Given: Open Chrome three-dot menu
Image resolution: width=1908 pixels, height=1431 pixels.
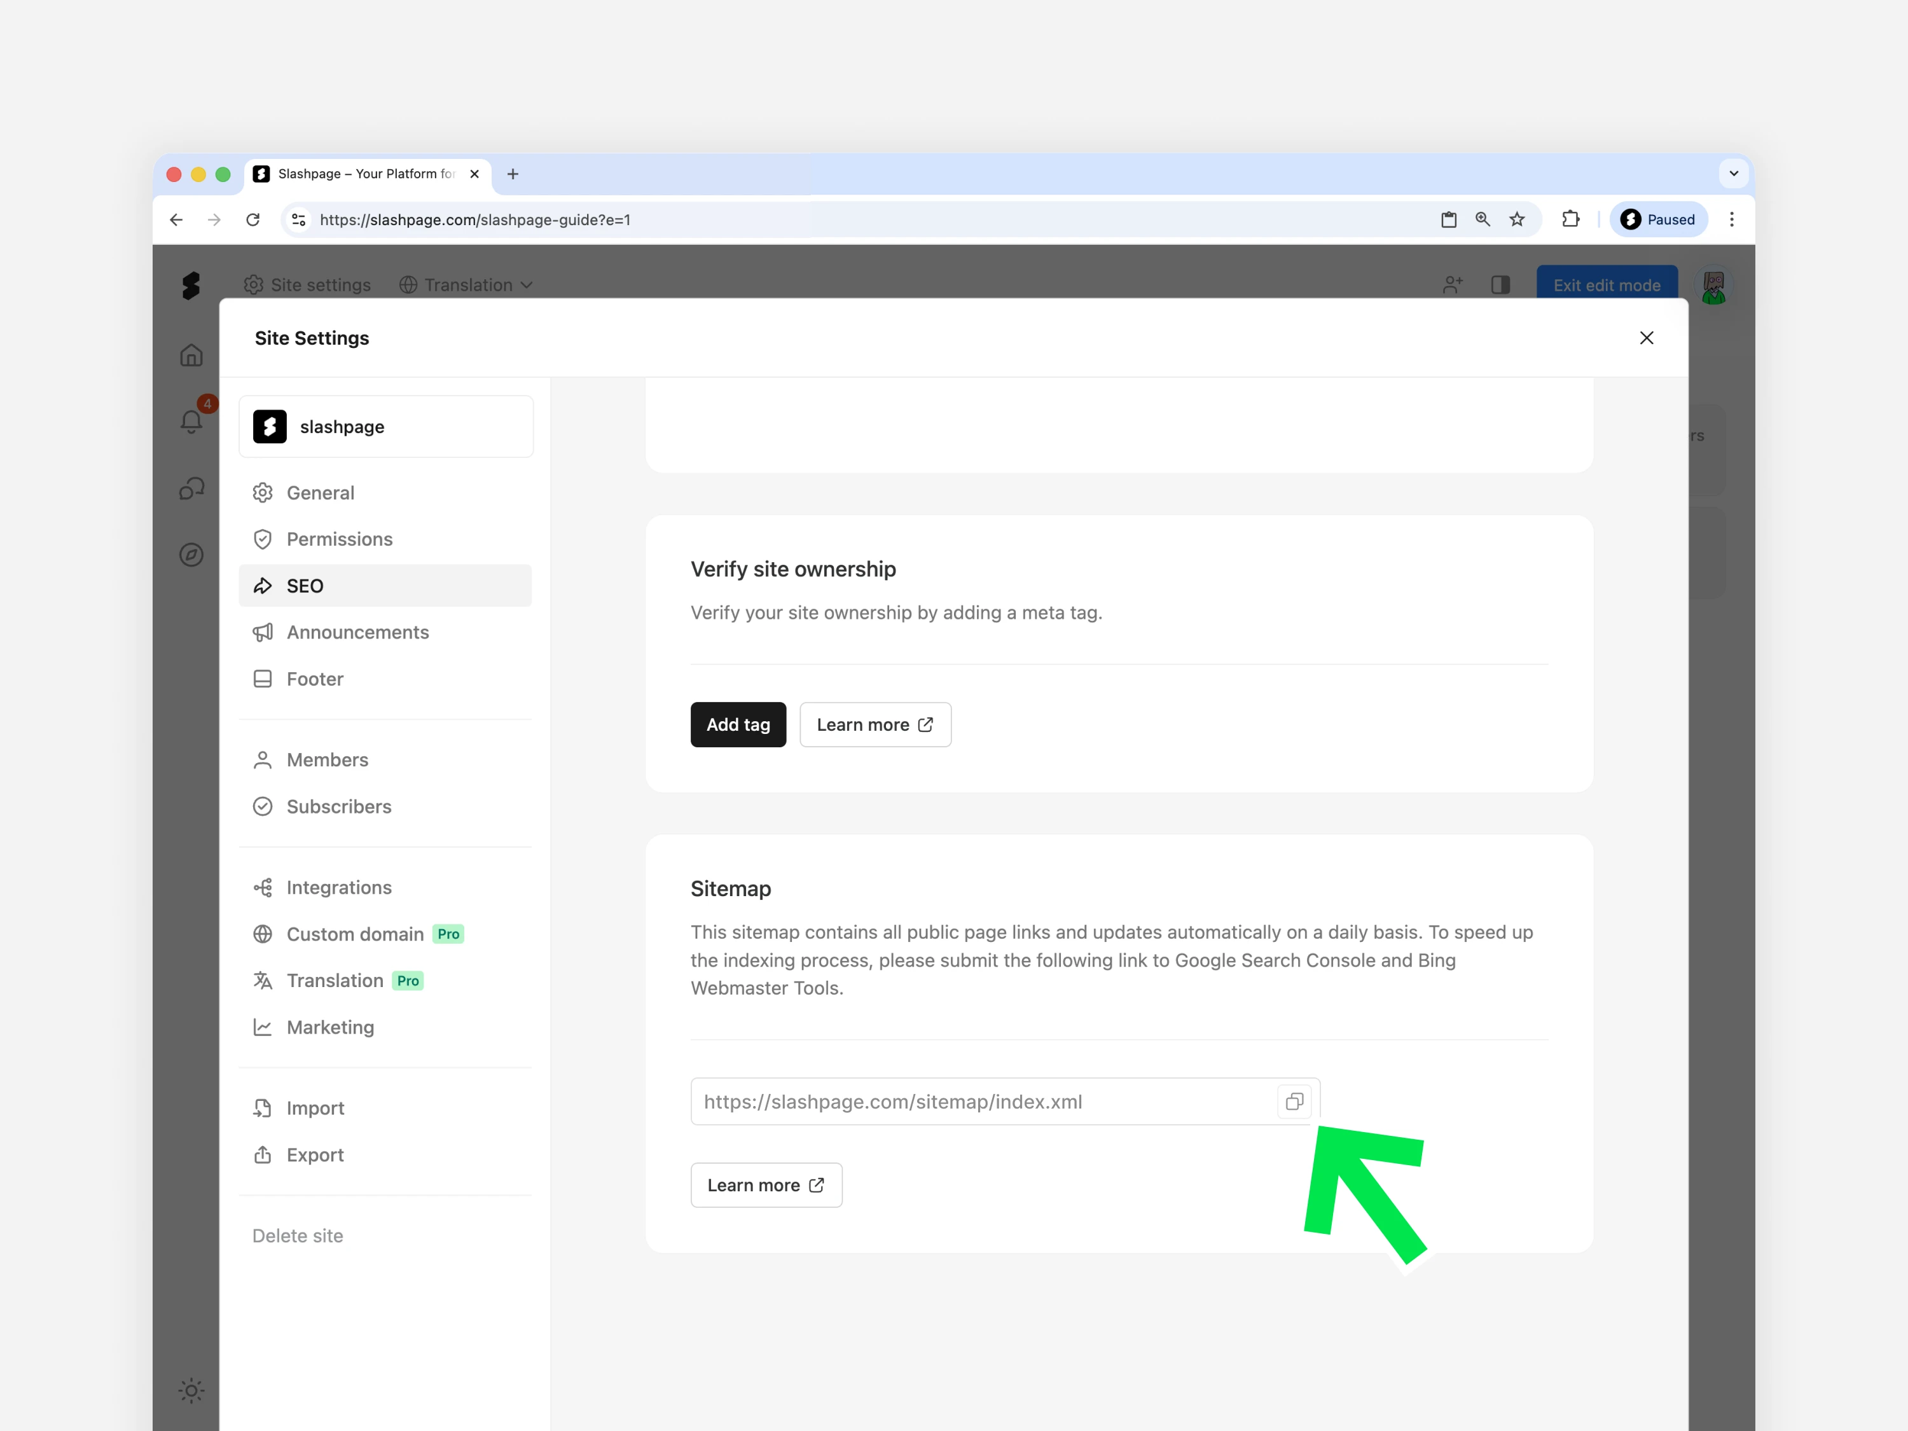Looking at the screenshot, I should click(x=1731, y=220).
